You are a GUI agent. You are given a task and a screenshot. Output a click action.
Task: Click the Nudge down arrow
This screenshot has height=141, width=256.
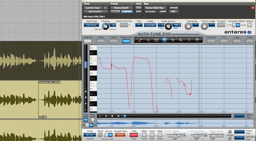coord(230,138)
